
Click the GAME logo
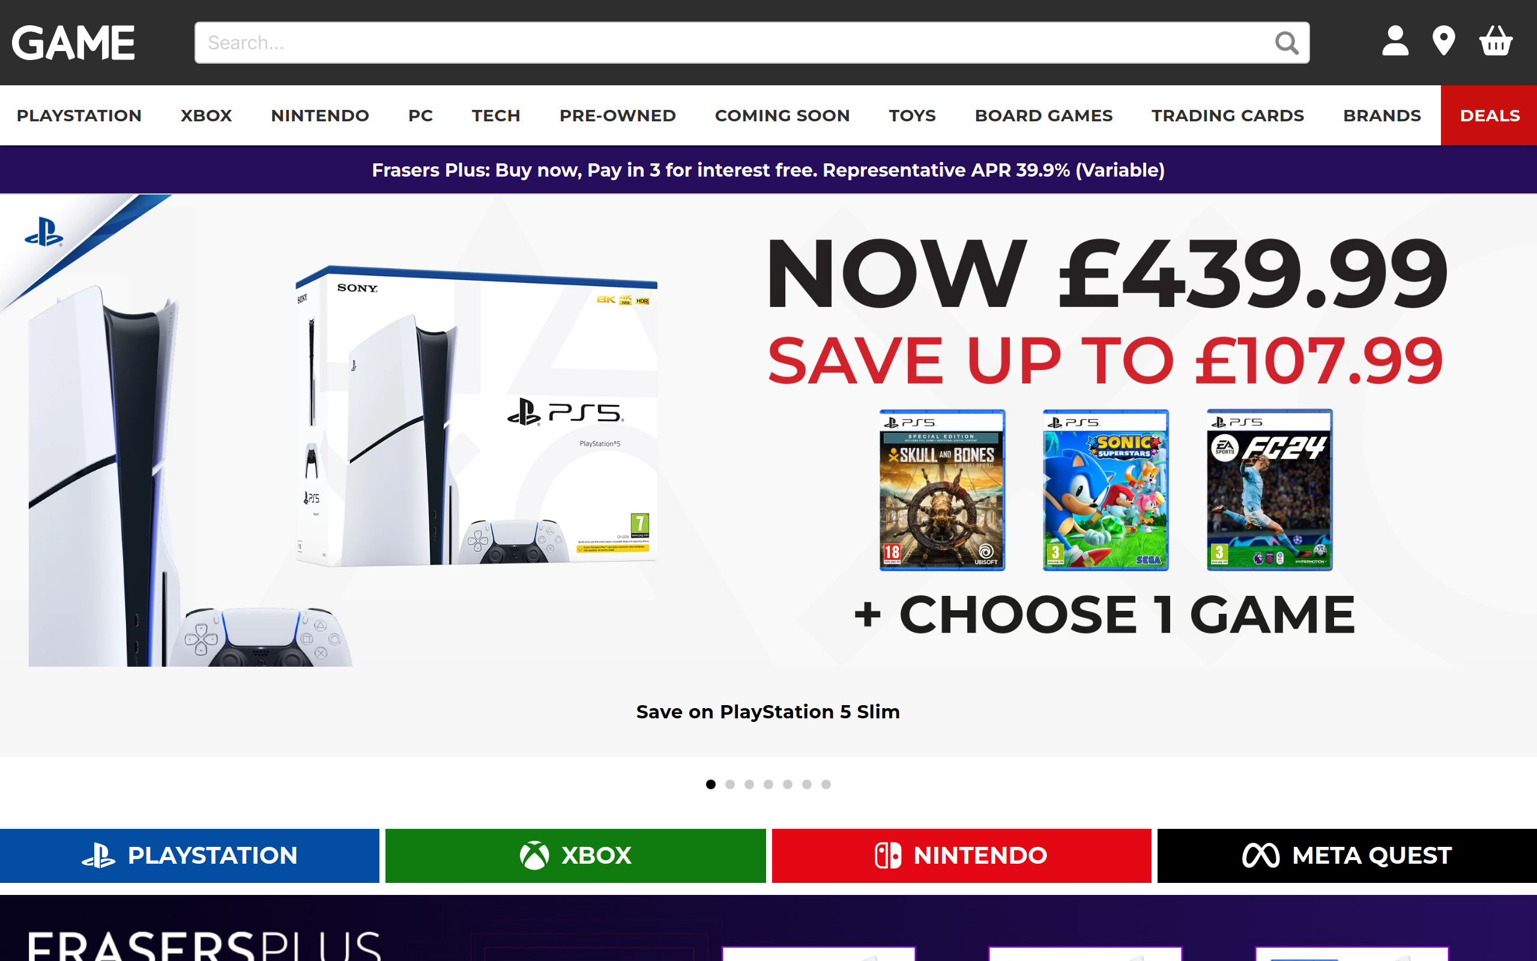(x=73, y=43)
